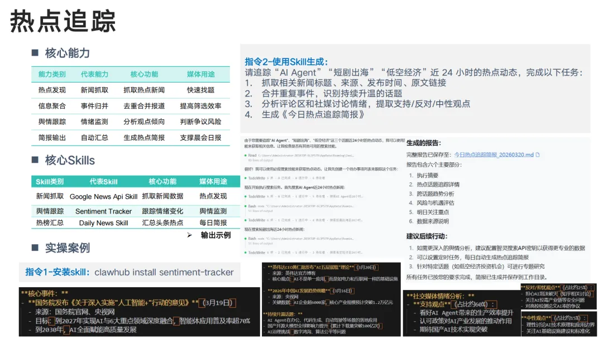
Task: Click the 热榜汇总 cell
Action: click(50, 222)
